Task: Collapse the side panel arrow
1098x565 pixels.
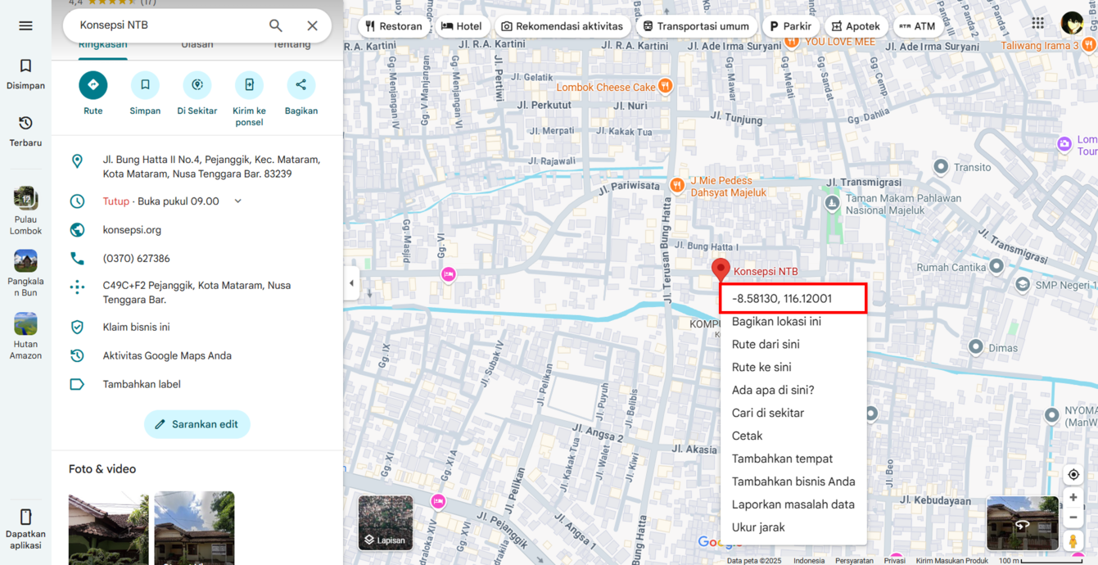Action: [x=352, y=283]
